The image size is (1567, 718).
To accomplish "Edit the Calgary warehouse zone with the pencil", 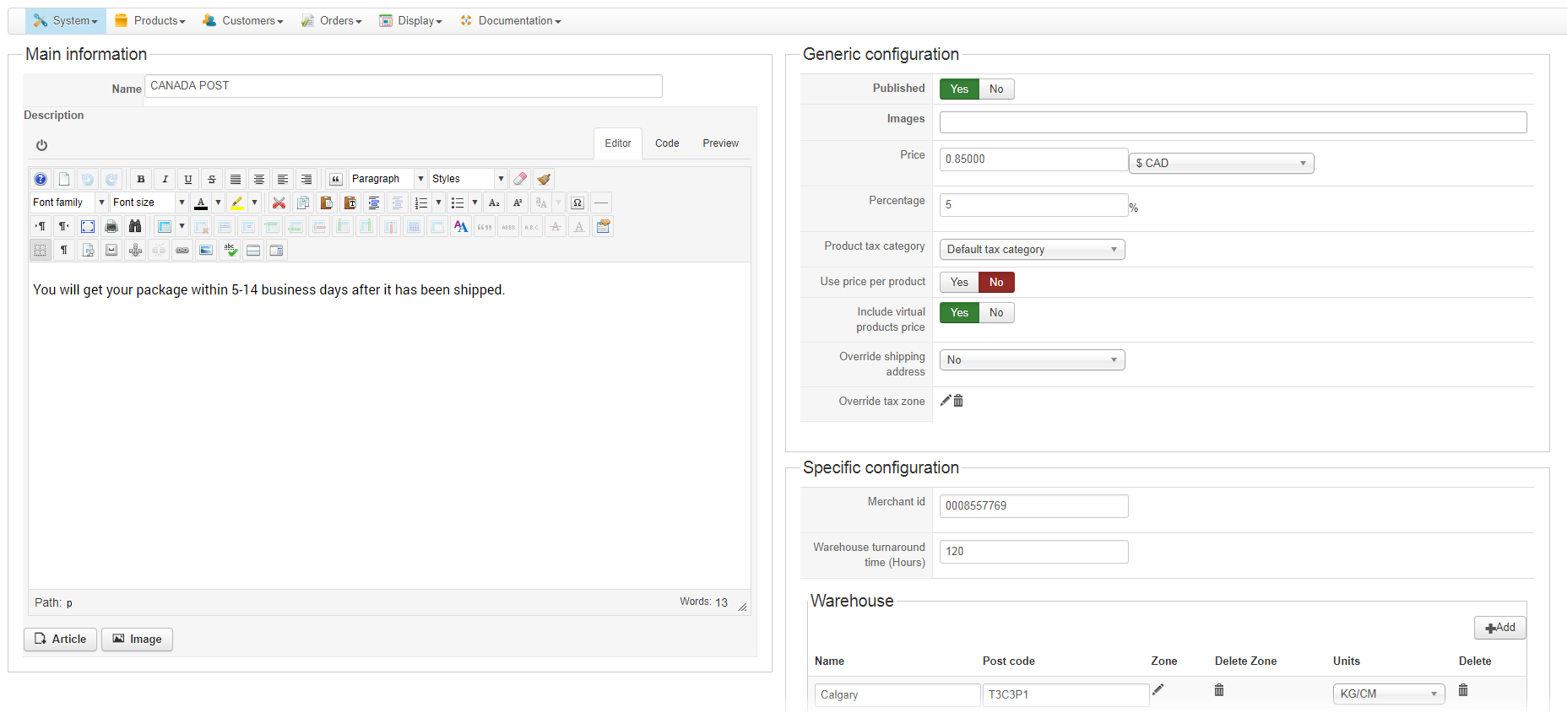I will [1158, 690].
